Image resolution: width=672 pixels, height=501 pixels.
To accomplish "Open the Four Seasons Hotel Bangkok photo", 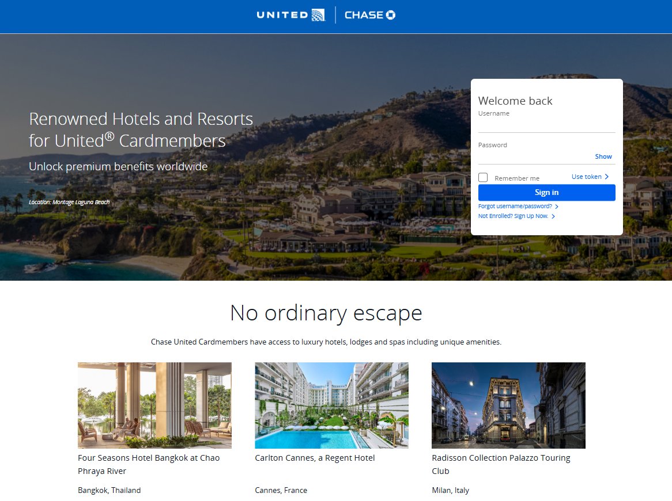I will tap(154, 405).
